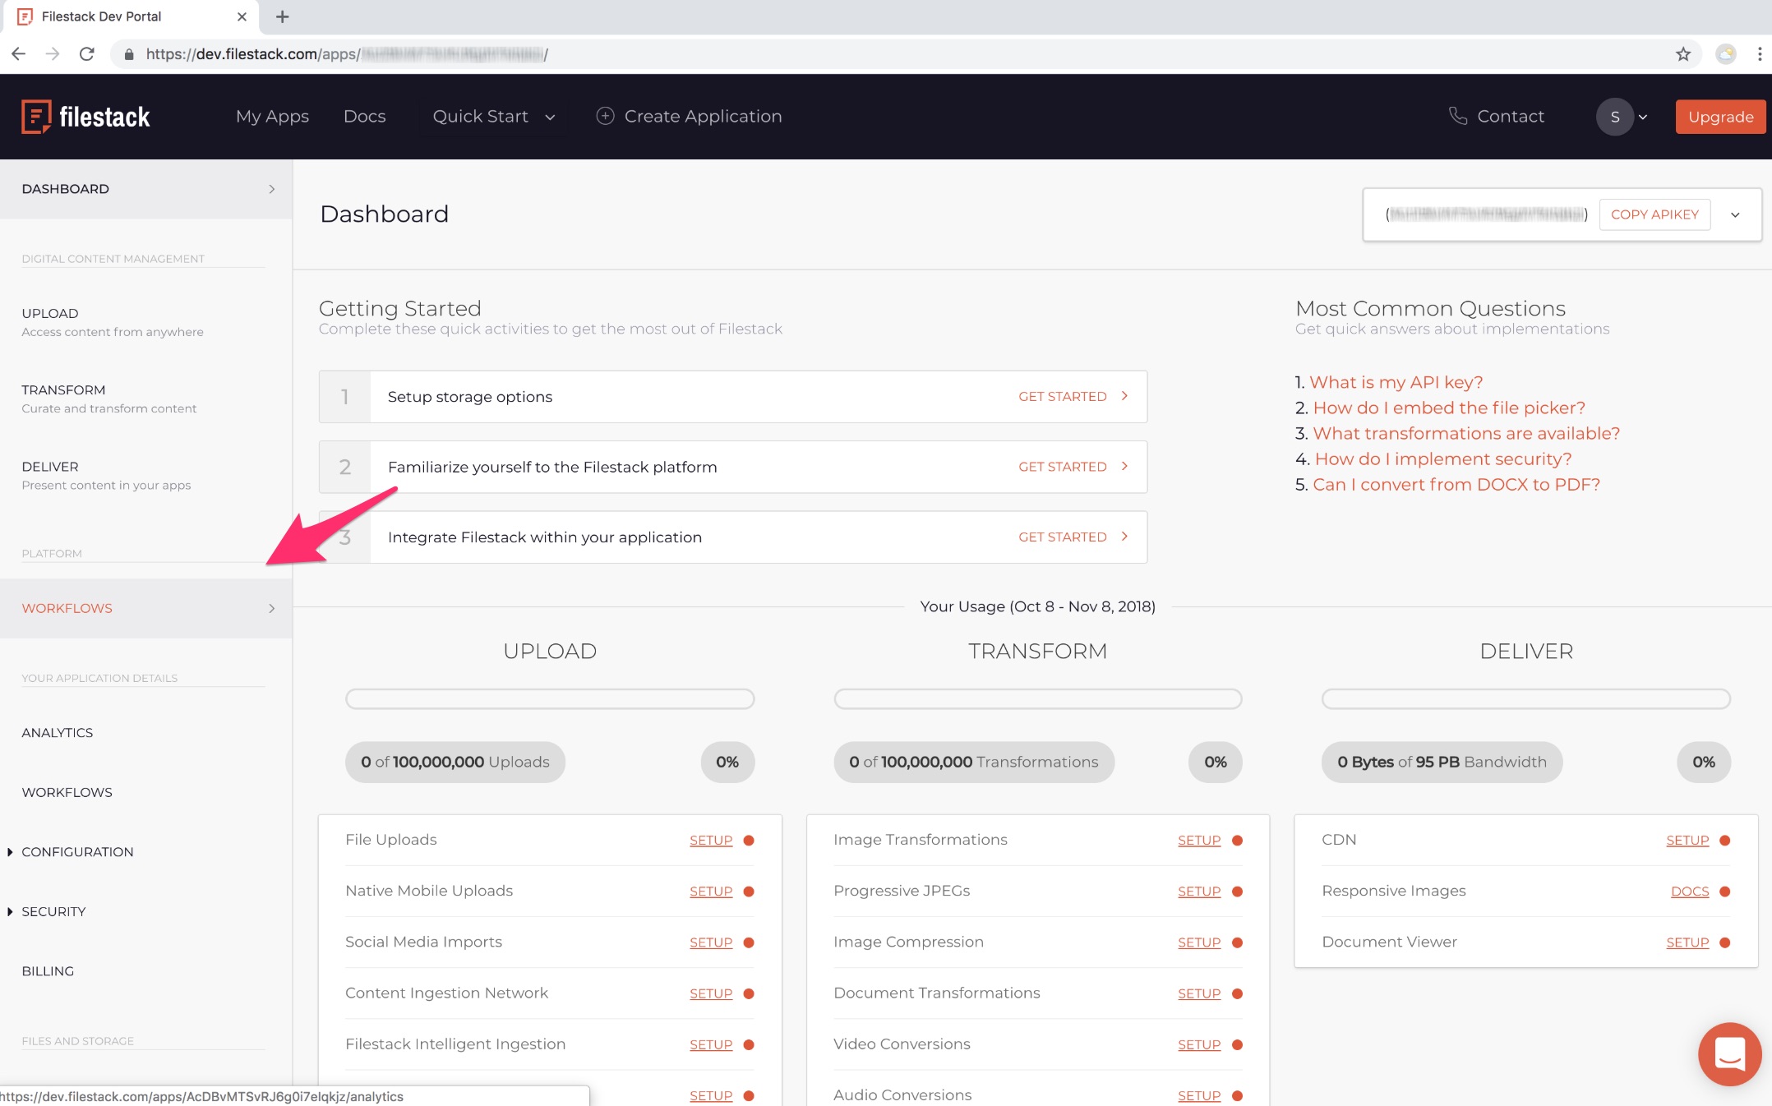The width and height of the screenshot is (1772, 1106).
Task: Click the '0 of 100,000,000 Uploads' badge
Action: [455, 763]
